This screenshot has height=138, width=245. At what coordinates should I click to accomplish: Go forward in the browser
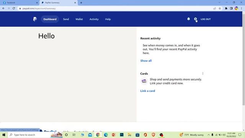point(8,8)
